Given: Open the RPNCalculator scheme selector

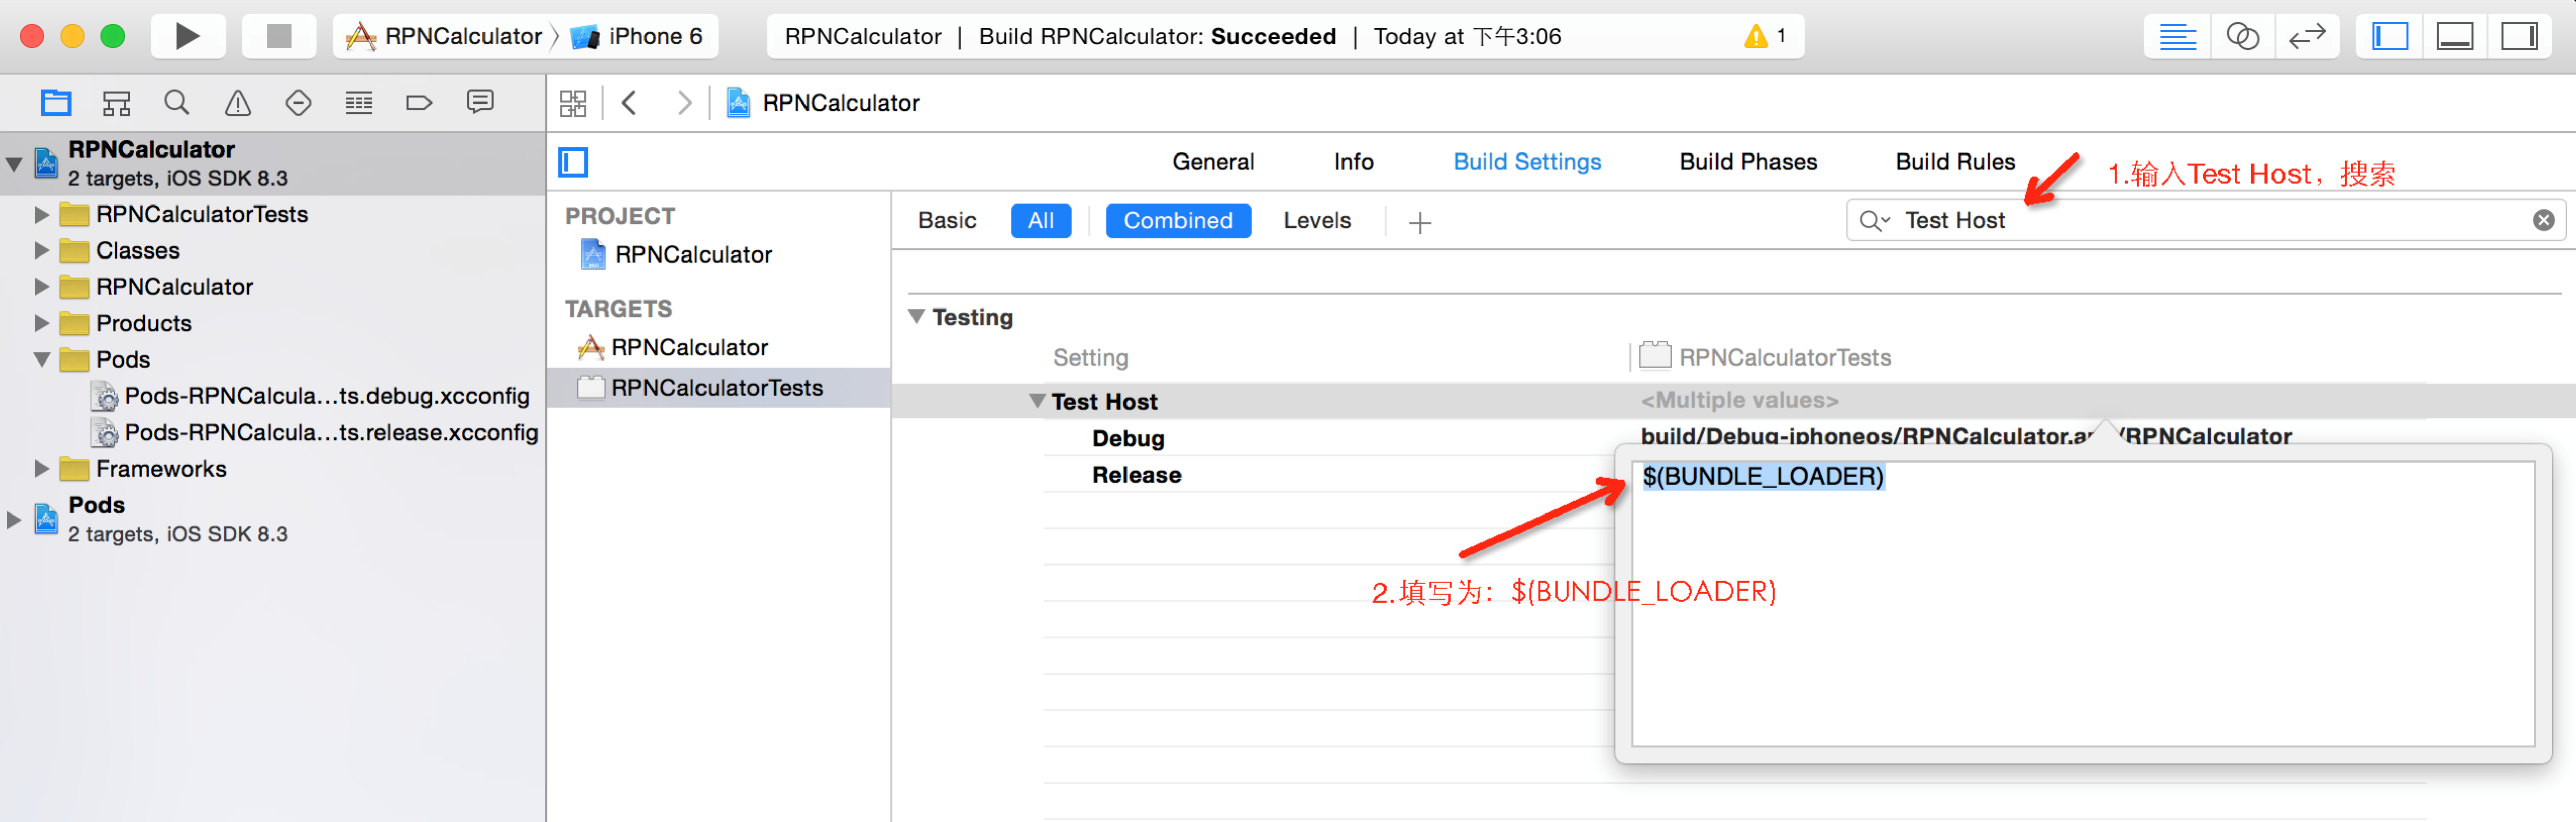Looking at the screenshot, I should pos(444,37).
